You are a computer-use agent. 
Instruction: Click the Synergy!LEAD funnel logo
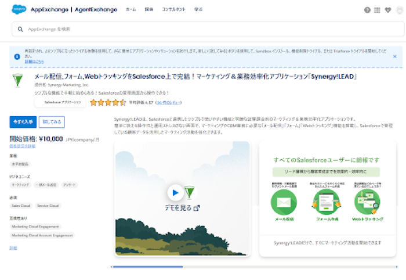pyautogui.click(x=17, y=80)
